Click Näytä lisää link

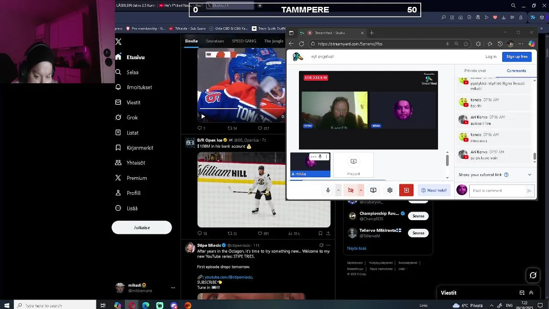[356, 248]
